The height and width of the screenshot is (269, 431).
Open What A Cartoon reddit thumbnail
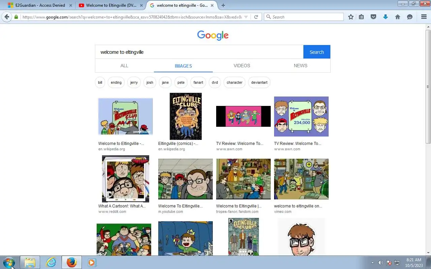point(125,179)
